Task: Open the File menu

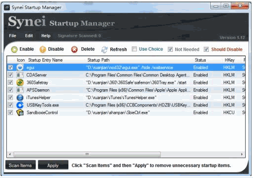Action: [x=13, y=36]
